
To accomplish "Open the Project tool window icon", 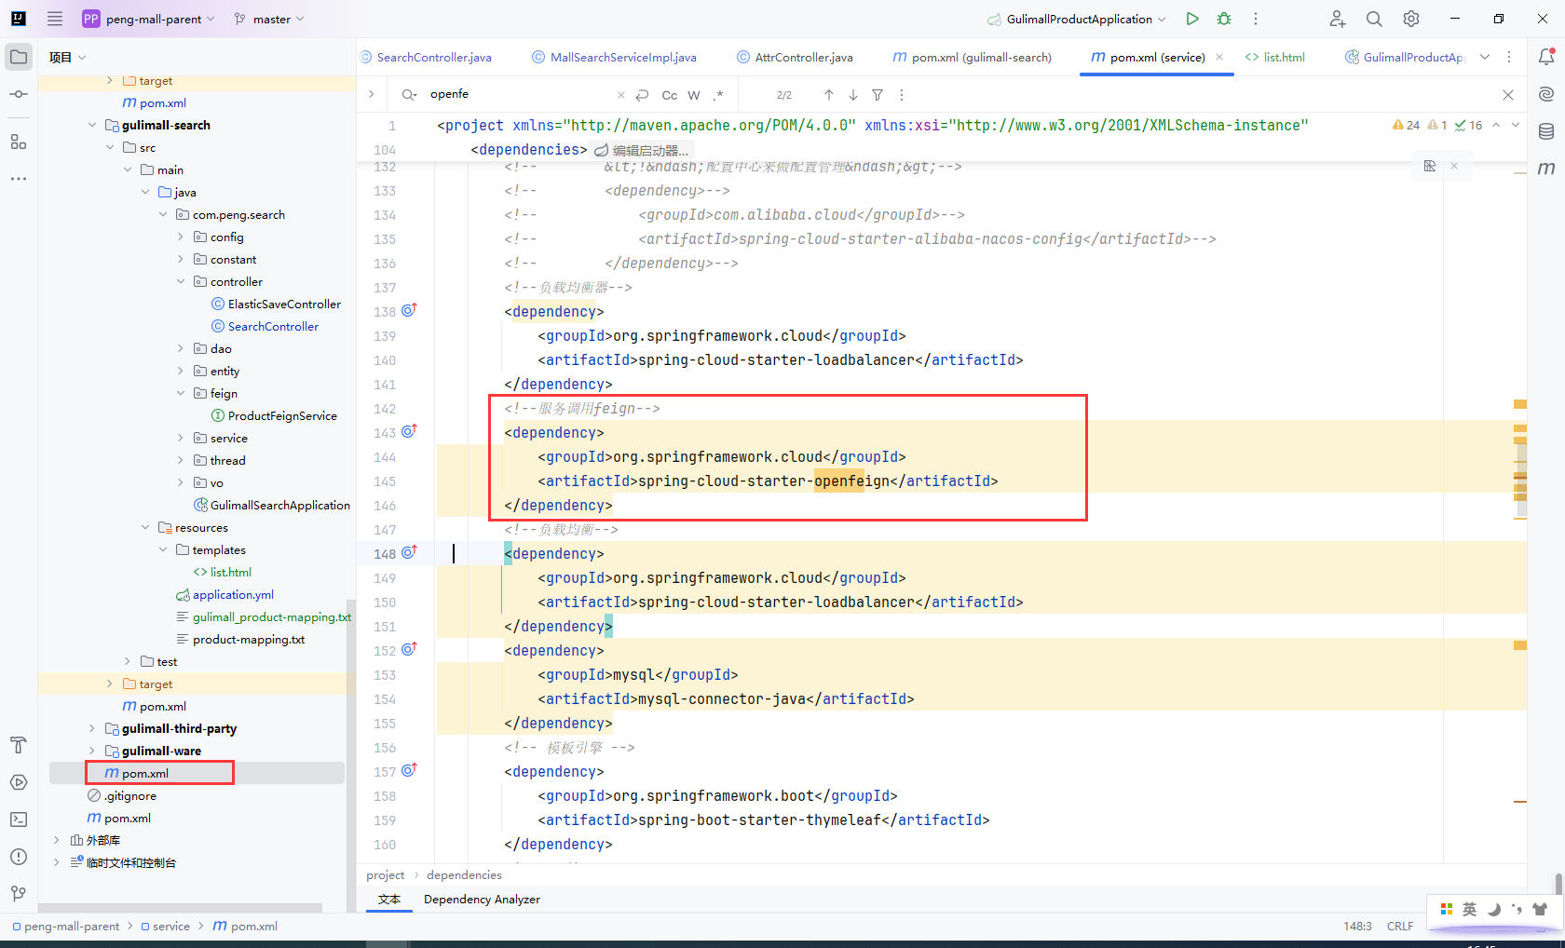I will [x=19, y=57].
